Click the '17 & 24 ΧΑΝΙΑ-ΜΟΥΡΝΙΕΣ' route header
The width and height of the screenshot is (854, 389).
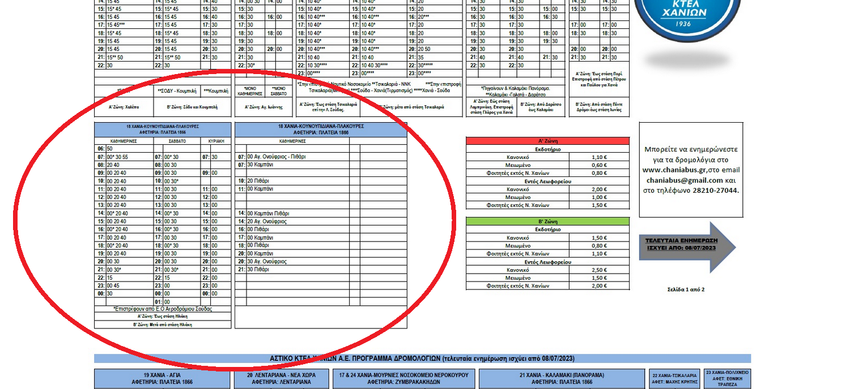tap(404, 378)
